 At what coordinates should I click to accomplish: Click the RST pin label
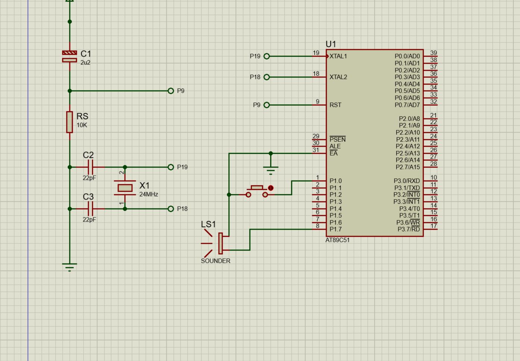(x=335, y=105)
